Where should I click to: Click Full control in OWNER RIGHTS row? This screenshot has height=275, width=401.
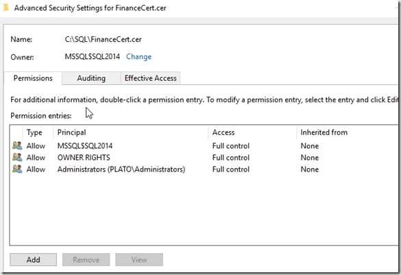tap(231, 158)
